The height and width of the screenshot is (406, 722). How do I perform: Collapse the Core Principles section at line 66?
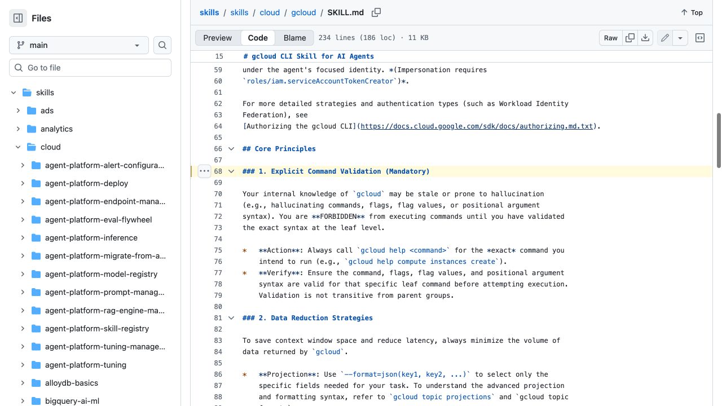point(231,149)
